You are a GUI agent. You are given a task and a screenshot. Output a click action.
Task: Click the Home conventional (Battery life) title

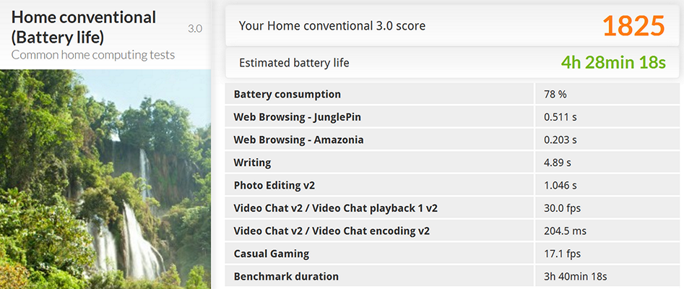(x=84, y=26)
